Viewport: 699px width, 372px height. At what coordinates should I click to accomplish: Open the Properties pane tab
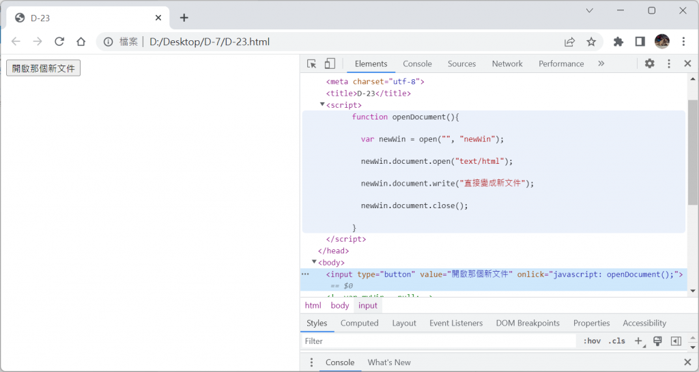coord(591,323)
